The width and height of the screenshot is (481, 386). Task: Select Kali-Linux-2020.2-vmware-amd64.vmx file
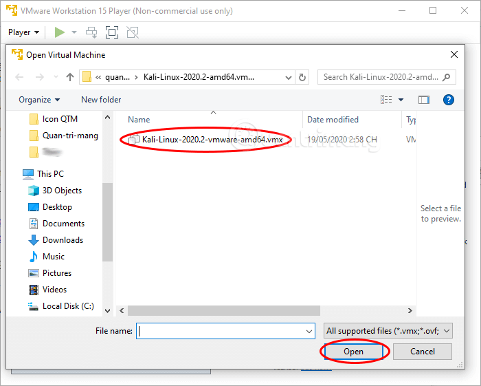pyautogui.click(x=212, y=140)
